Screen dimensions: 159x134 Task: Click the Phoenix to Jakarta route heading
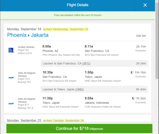28,35
